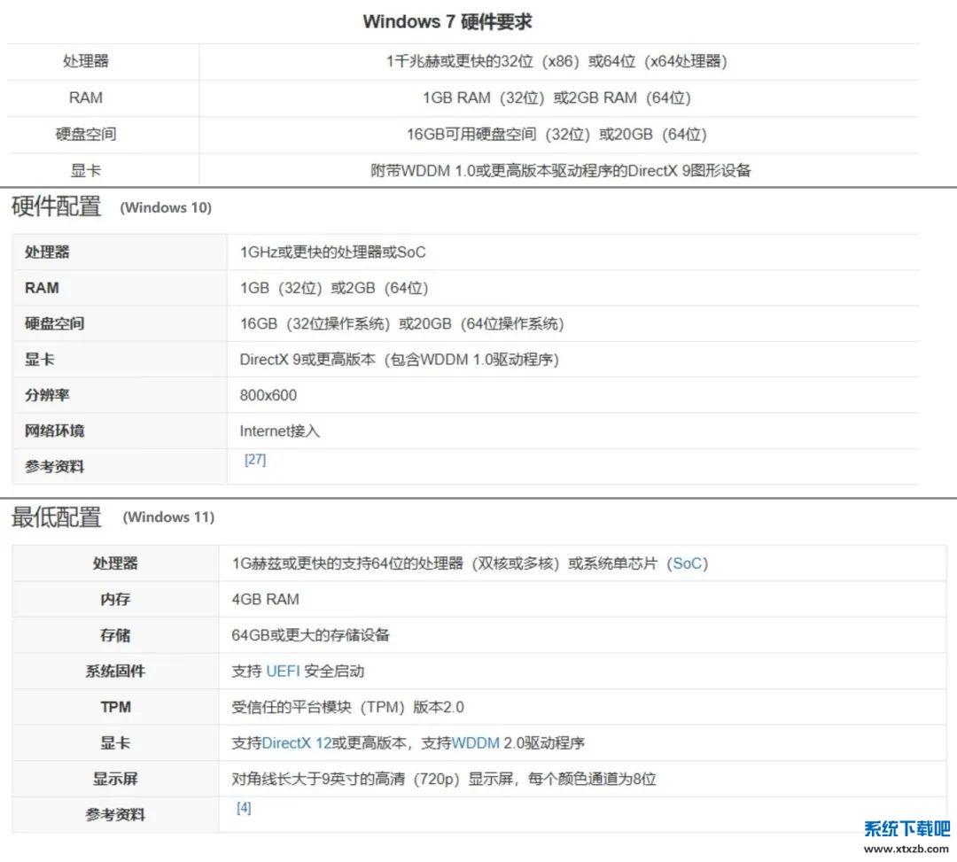Click the reference link [27]
This screenshot has width=957, height=862.
[x=254, y=460]
